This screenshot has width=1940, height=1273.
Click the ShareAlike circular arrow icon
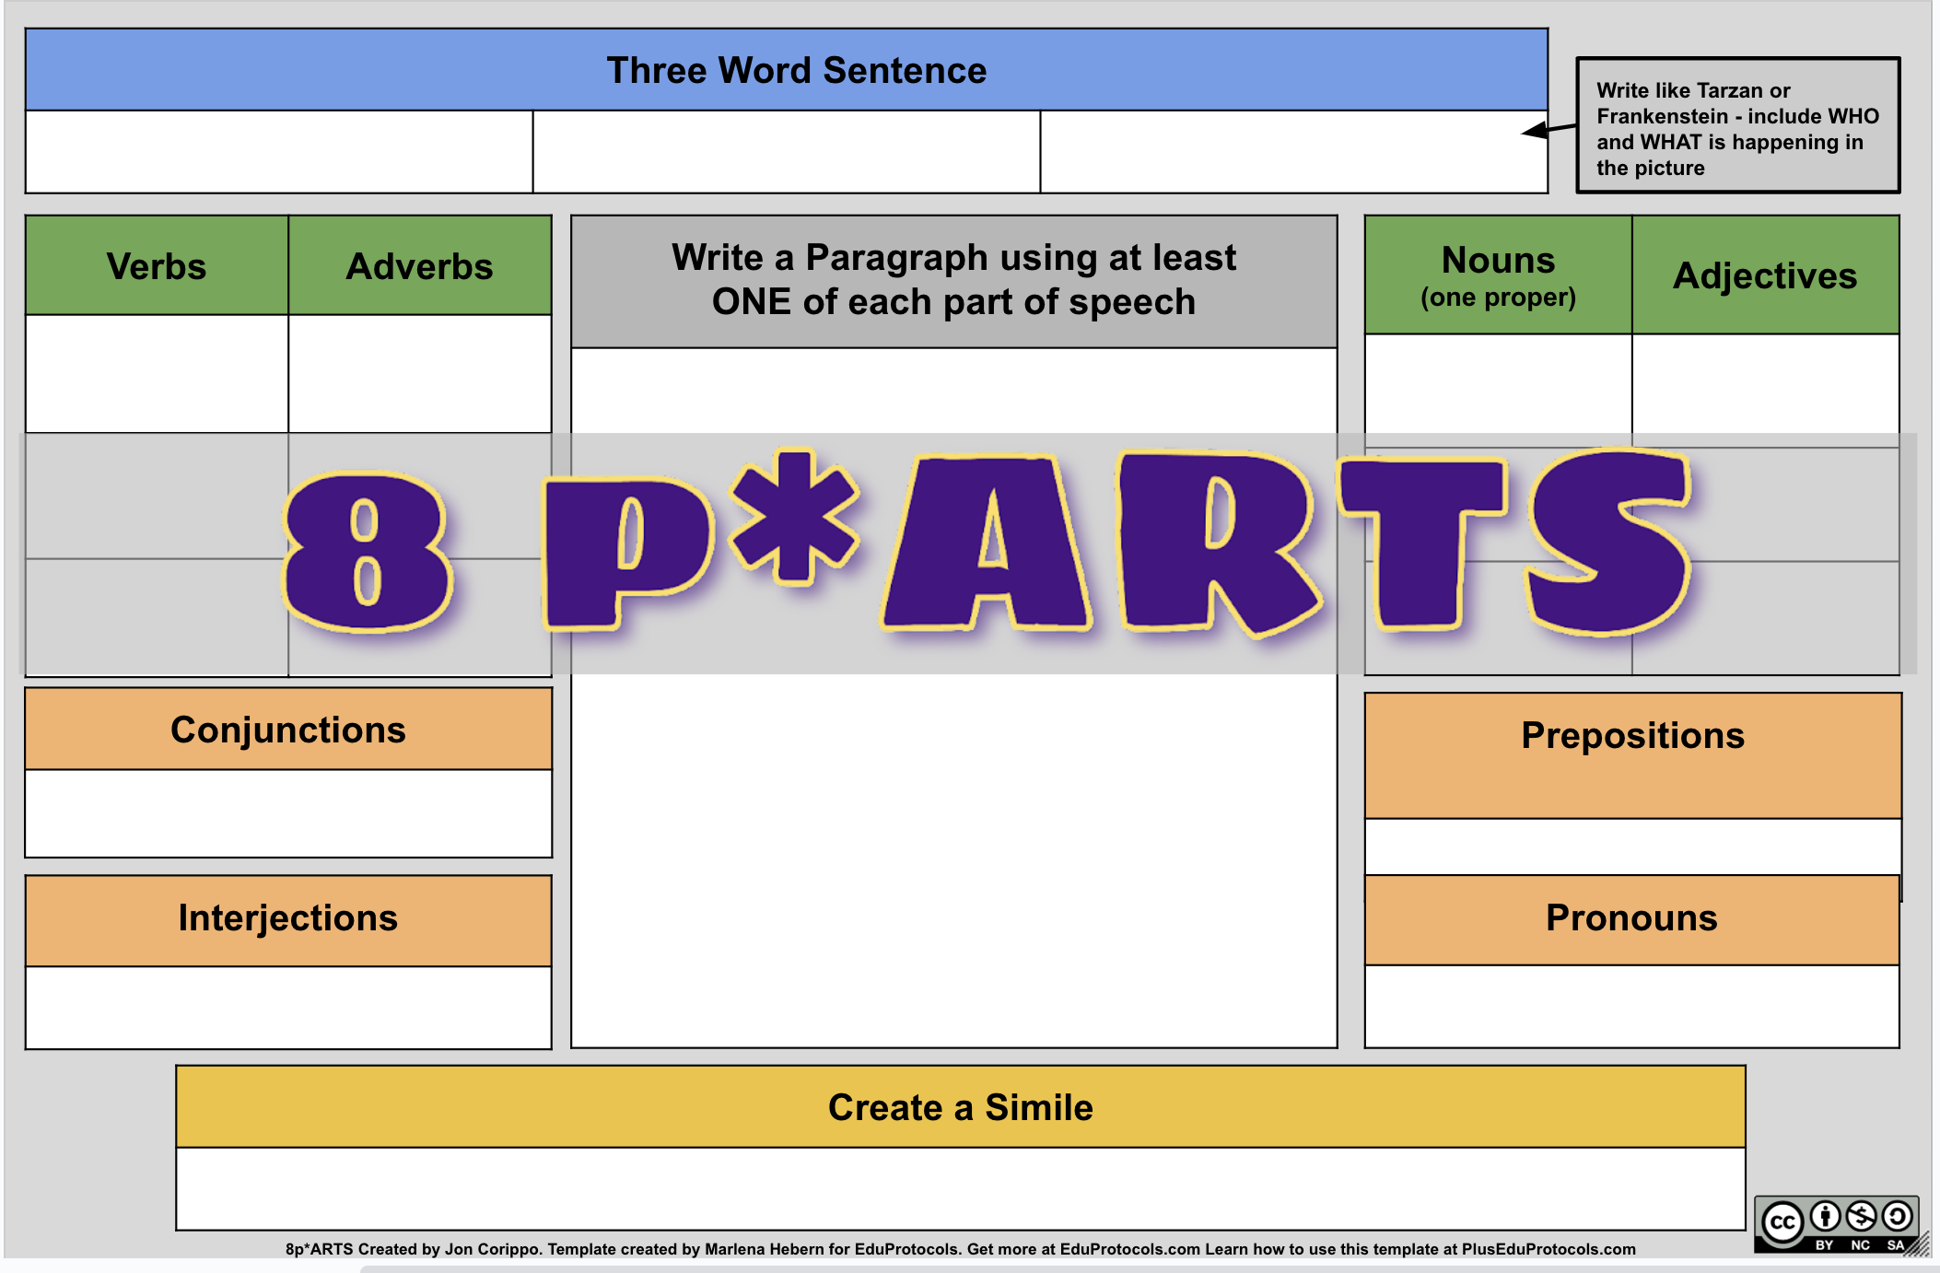[x=1897, y=1217]
